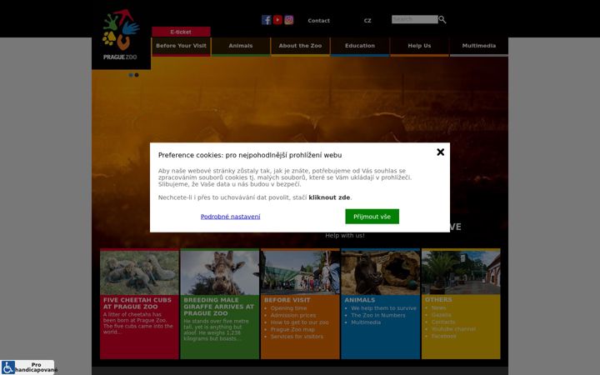Screen dimensions: 600x375
Task: Close the cookie preferences dialog
Action: tap(441, 152)
